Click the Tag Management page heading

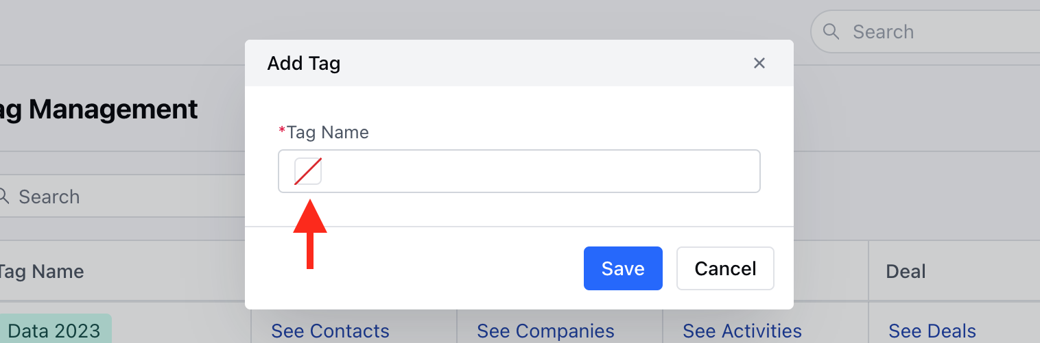pyautogui.click(x=99, y=109)
